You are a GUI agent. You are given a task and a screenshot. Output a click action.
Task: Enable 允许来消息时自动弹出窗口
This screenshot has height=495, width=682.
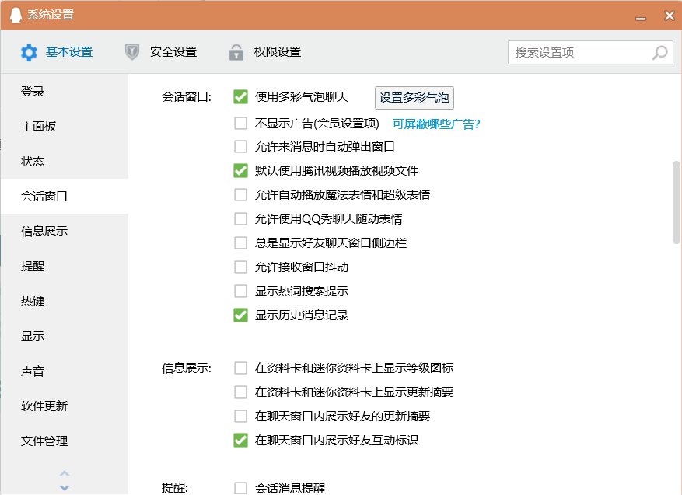240,146
